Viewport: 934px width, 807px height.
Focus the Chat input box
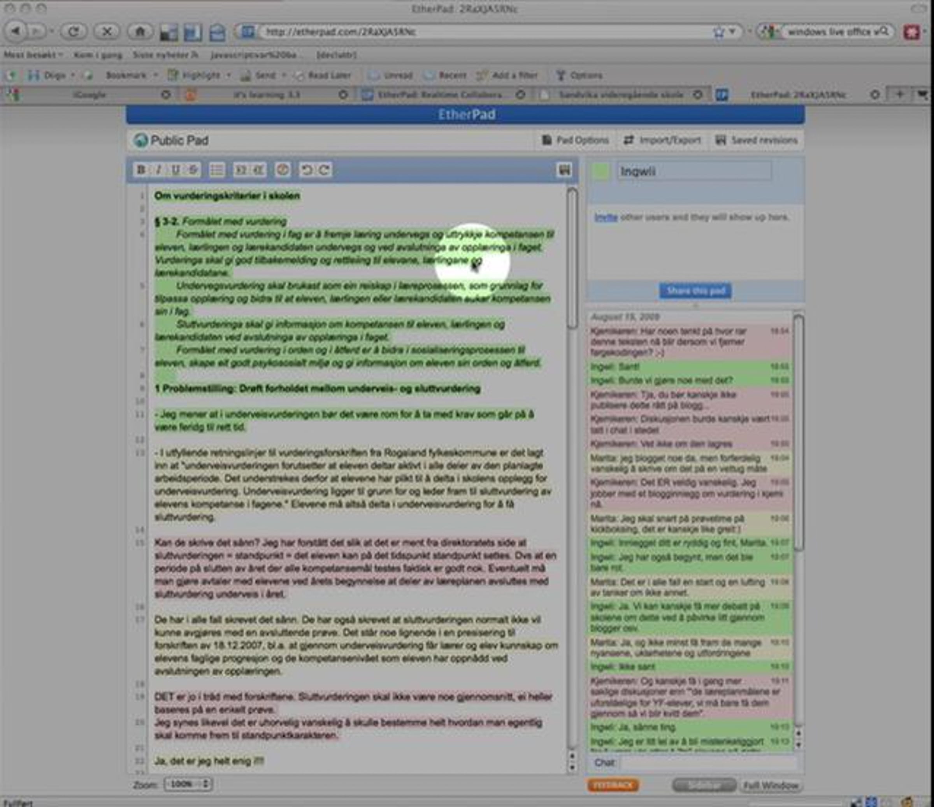click(x=709, y=762)
